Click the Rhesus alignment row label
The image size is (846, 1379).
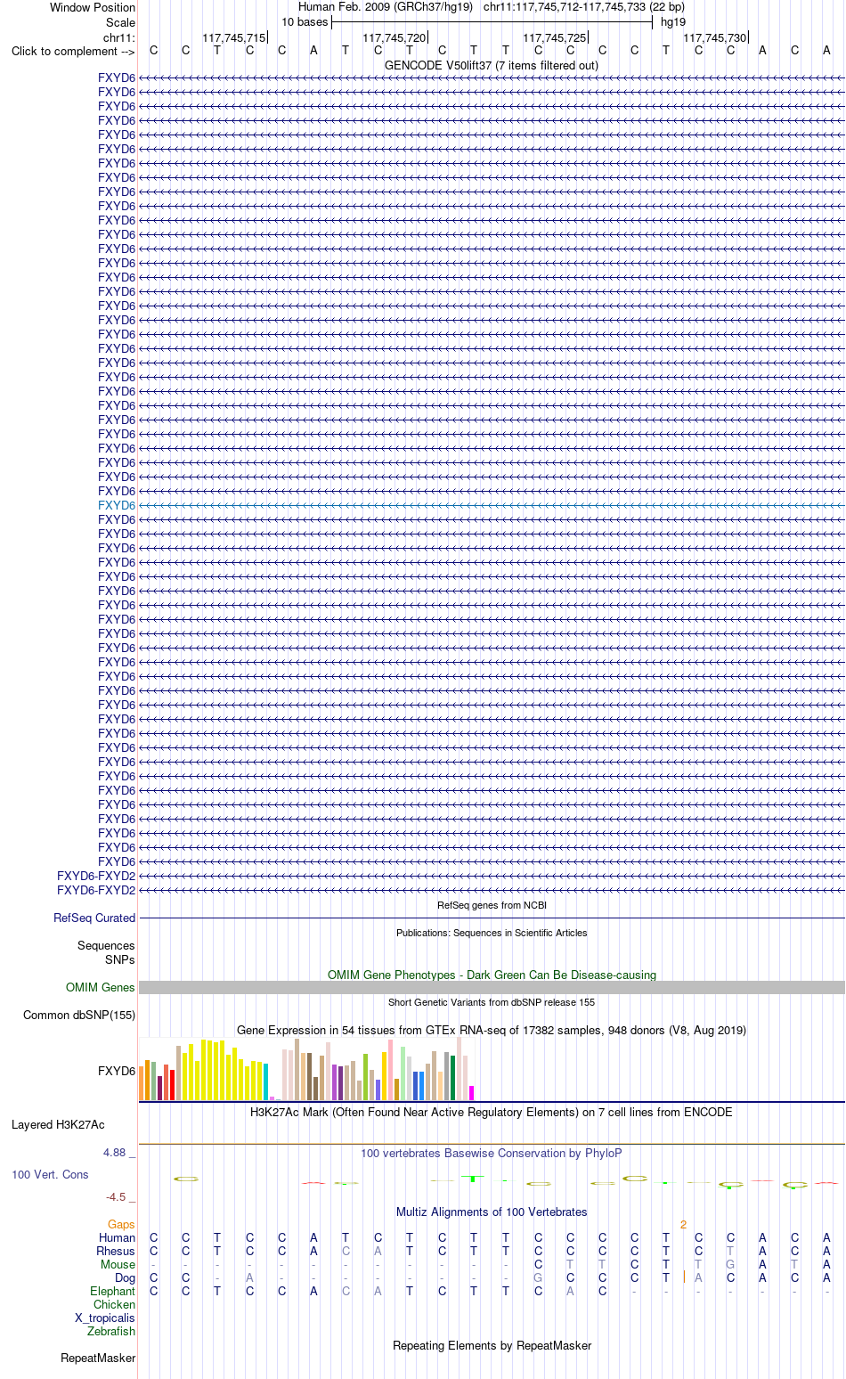(x=116, y=1251)
